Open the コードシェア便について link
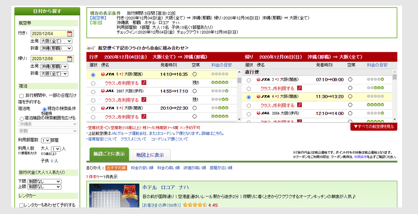418x214 pixels. coord(170,139)
